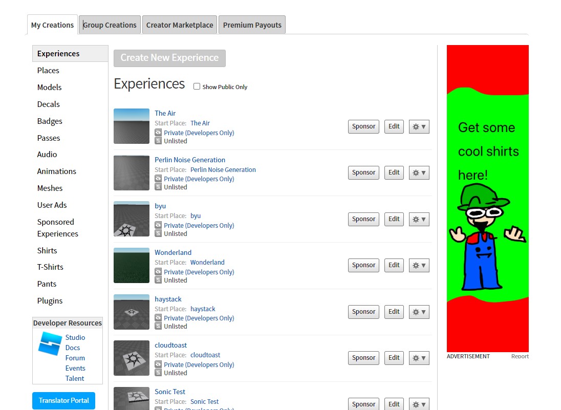Click the private icon in the haystack row
The width and height of the screenshot is (561, 410).
point(158,318)
